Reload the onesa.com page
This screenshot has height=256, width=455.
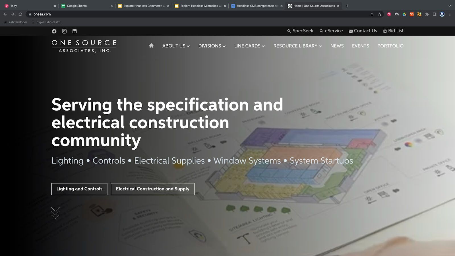coord(20,14)
